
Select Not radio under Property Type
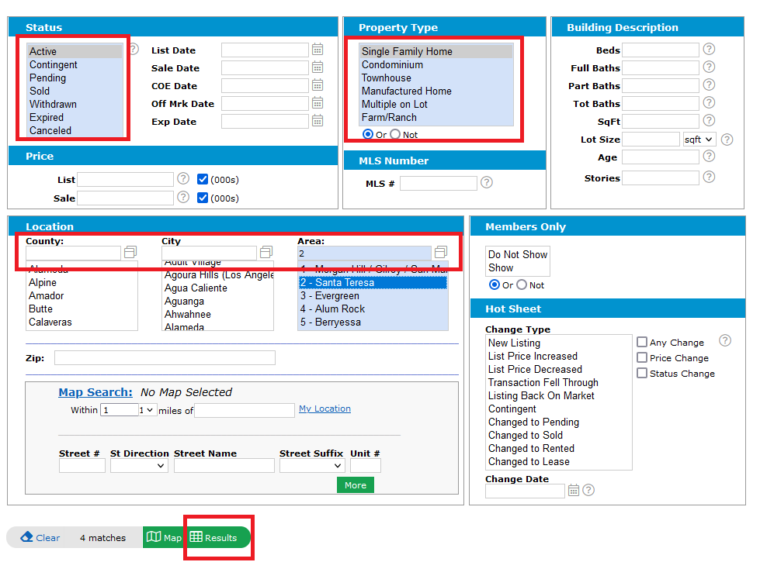point(395,134)
